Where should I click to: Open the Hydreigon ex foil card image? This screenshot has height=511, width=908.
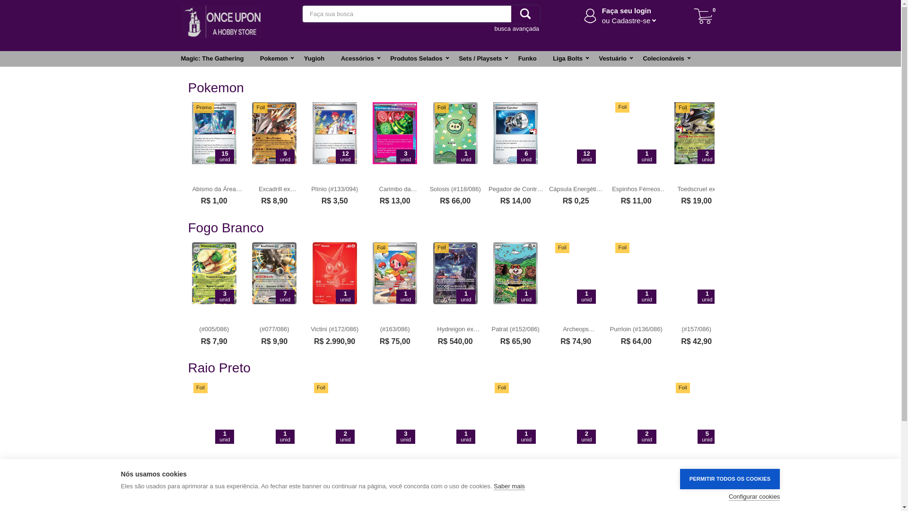coord(455,273)
